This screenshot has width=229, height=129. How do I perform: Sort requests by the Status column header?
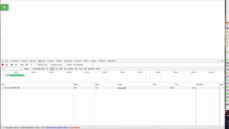[84, 85]
